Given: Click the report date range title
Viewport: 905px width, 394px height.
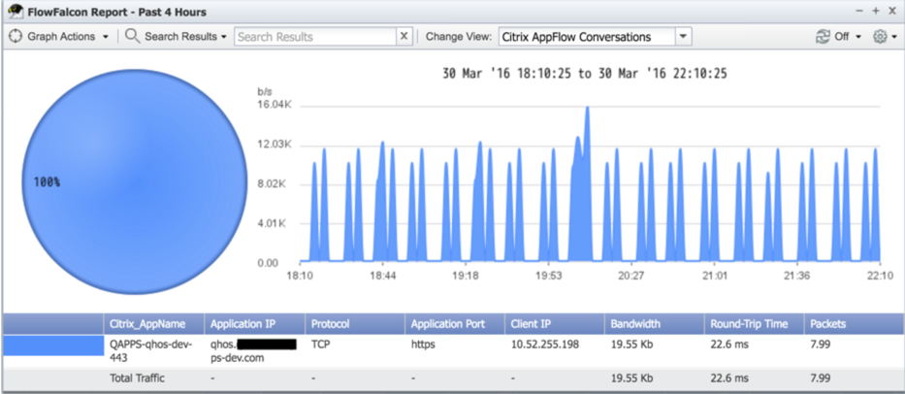Looking at the screenshot, I should coord(585,74).
